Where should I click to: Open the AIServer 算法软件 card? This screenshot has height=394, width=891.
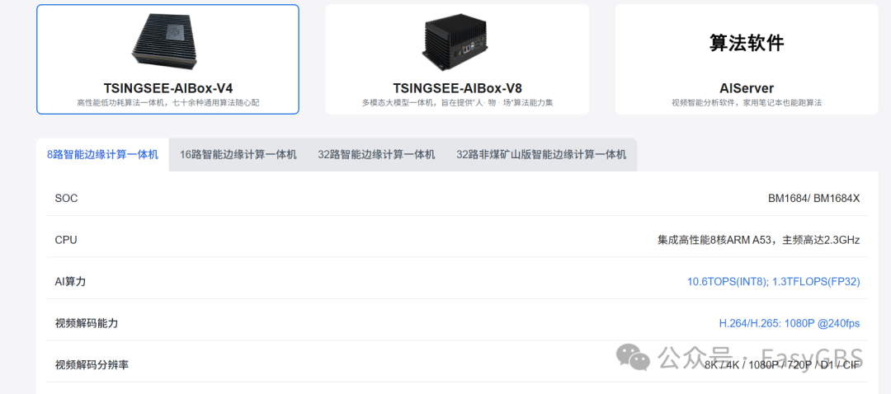(746, 59)
